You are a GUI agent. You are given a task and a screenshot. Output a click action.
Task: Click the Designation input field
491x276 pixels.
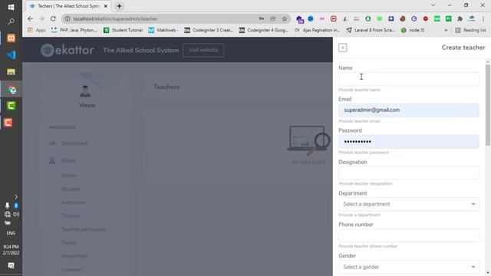click(409, 172)
